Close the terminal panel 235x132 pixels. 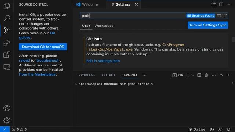coord(228,75)
